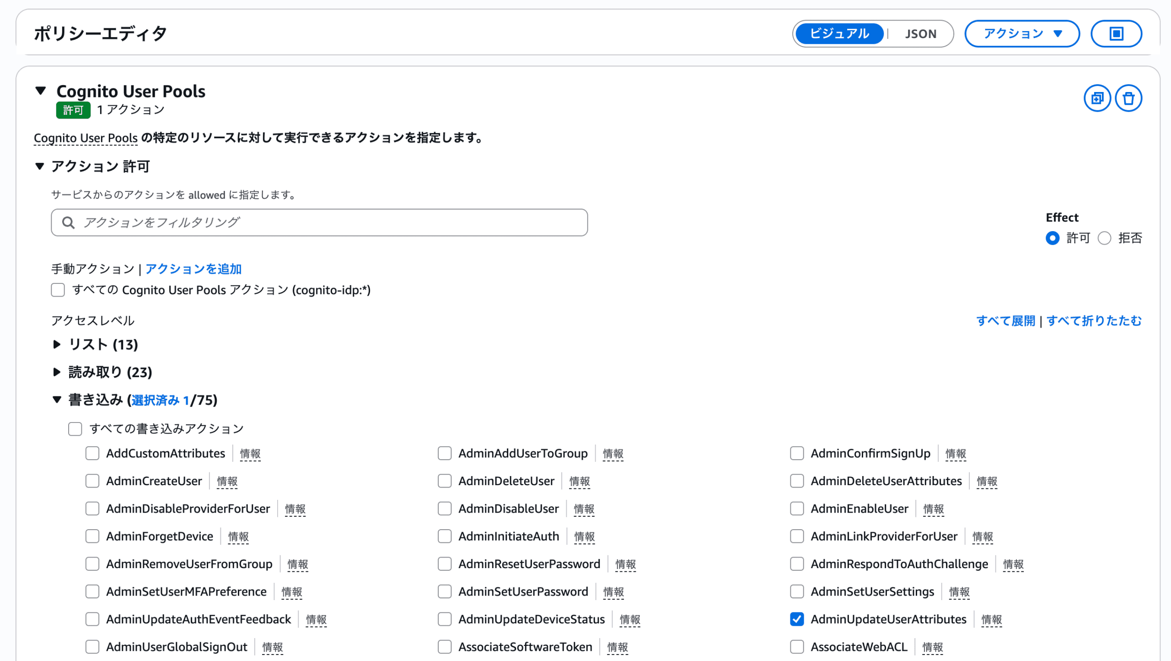Check the AdminAddUserToGroup checkbox

click(x=445, y=453)
